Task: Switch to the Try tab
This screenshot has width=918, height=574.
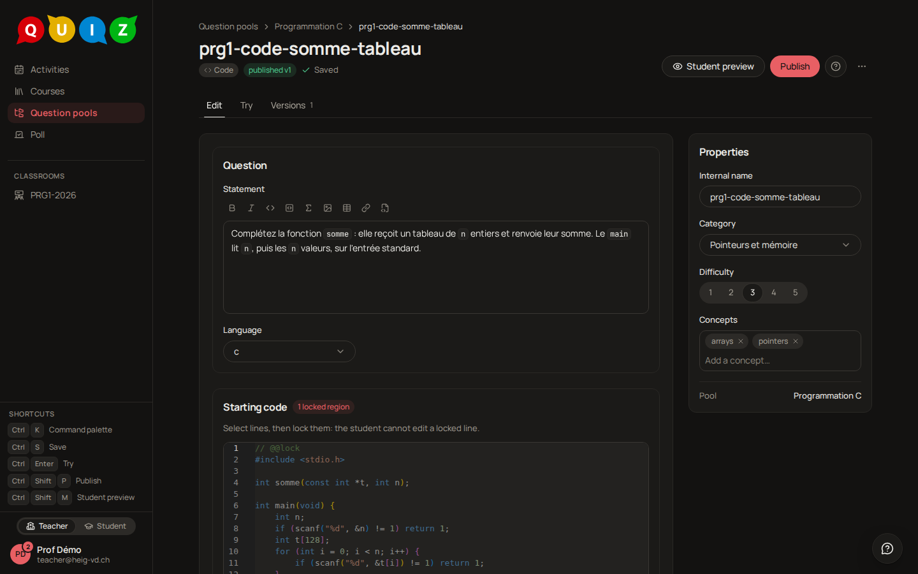Action: [247, 105]
